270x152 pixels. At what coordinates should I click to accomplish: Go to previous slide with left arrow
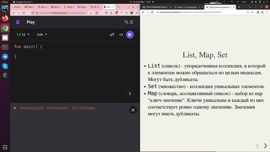tap(258, 146)
